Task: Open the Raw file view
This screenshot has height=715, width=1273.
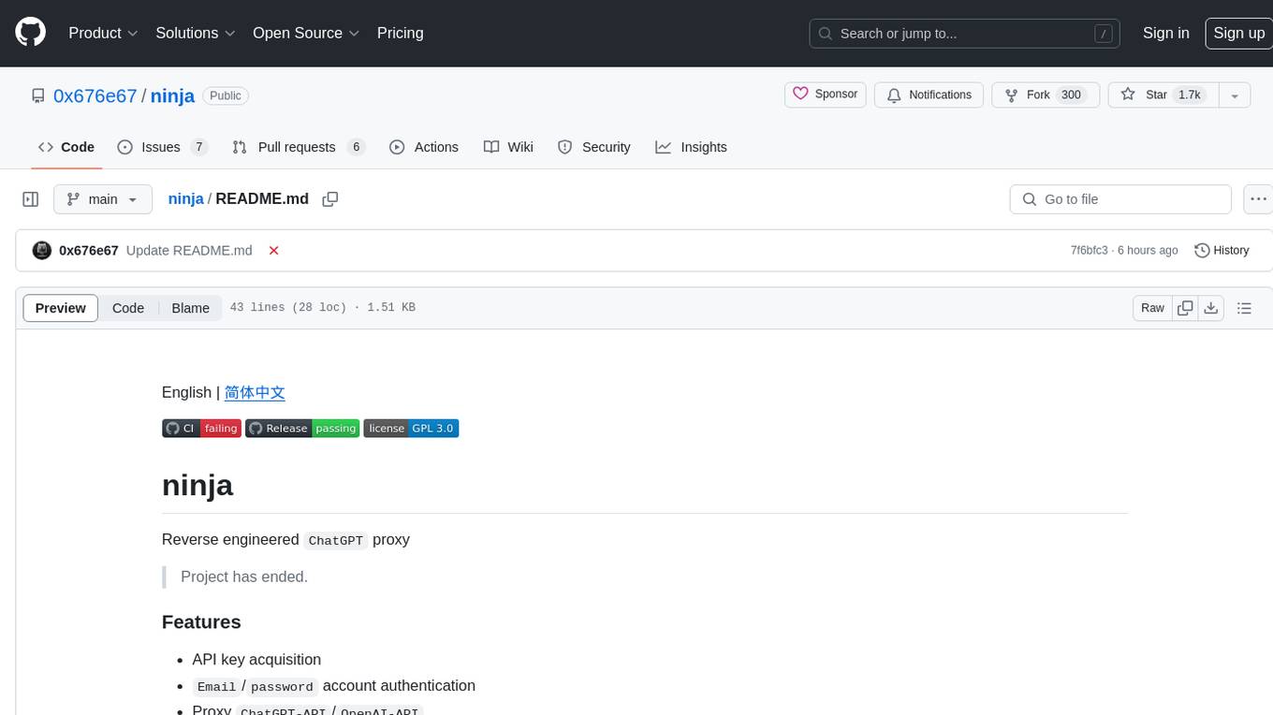Action: point(1152,308)
